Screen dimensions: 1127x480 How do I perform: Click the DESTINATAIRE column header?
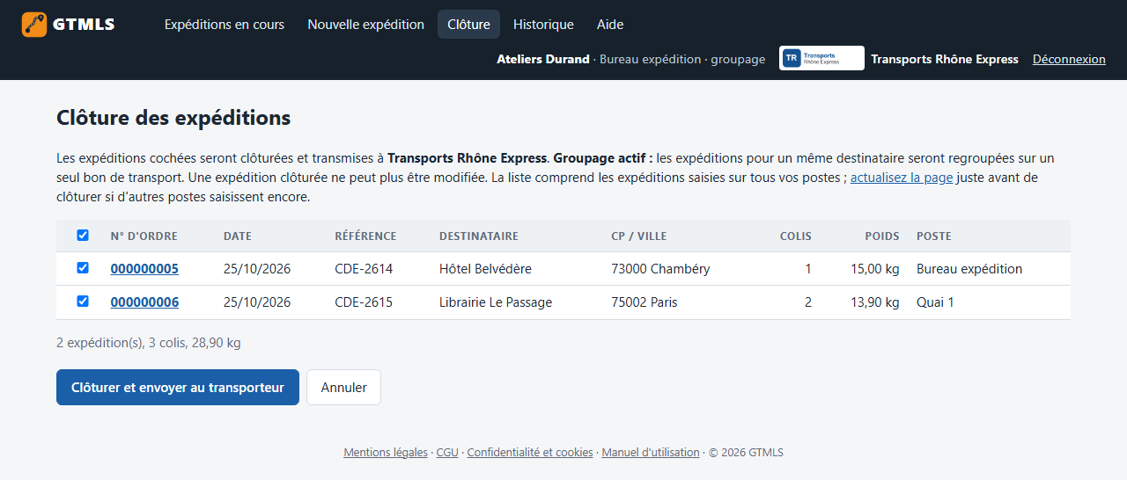click(479, 236)
